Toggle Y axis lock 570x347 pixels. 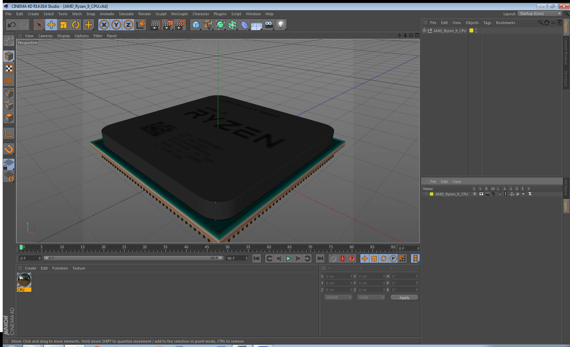116,25
